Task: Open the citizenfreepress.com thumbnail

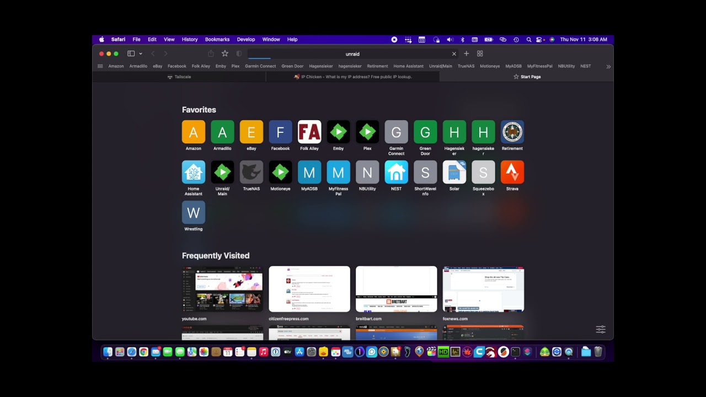Action: [309, 289]
